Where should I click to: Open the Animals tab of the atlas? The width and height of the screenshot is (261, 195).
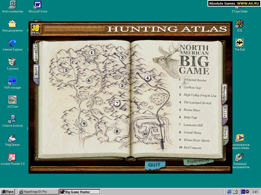click(36, 53)
